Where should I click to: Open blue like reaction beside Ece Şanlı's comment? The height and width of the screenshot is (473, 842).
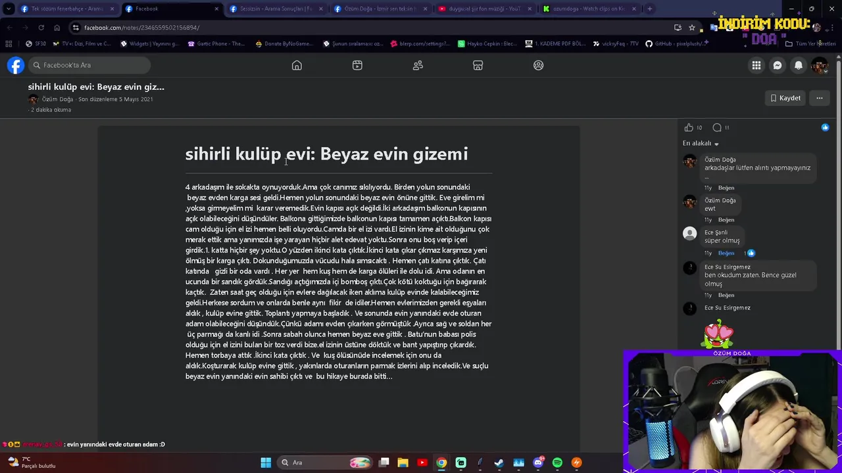[751, 253]
